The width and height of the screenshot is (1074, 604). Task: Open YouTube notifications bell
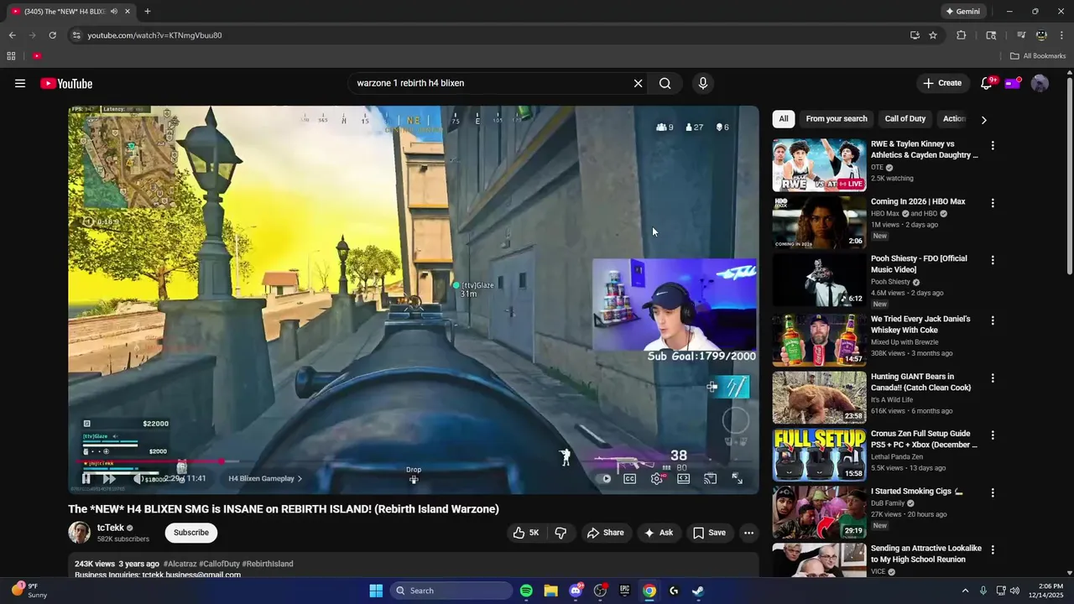pos(987,83)
